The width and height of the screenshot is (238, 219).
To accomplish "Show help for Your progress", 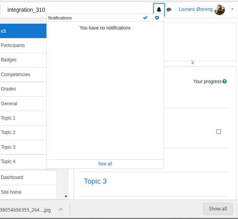I will coord(224,82).
